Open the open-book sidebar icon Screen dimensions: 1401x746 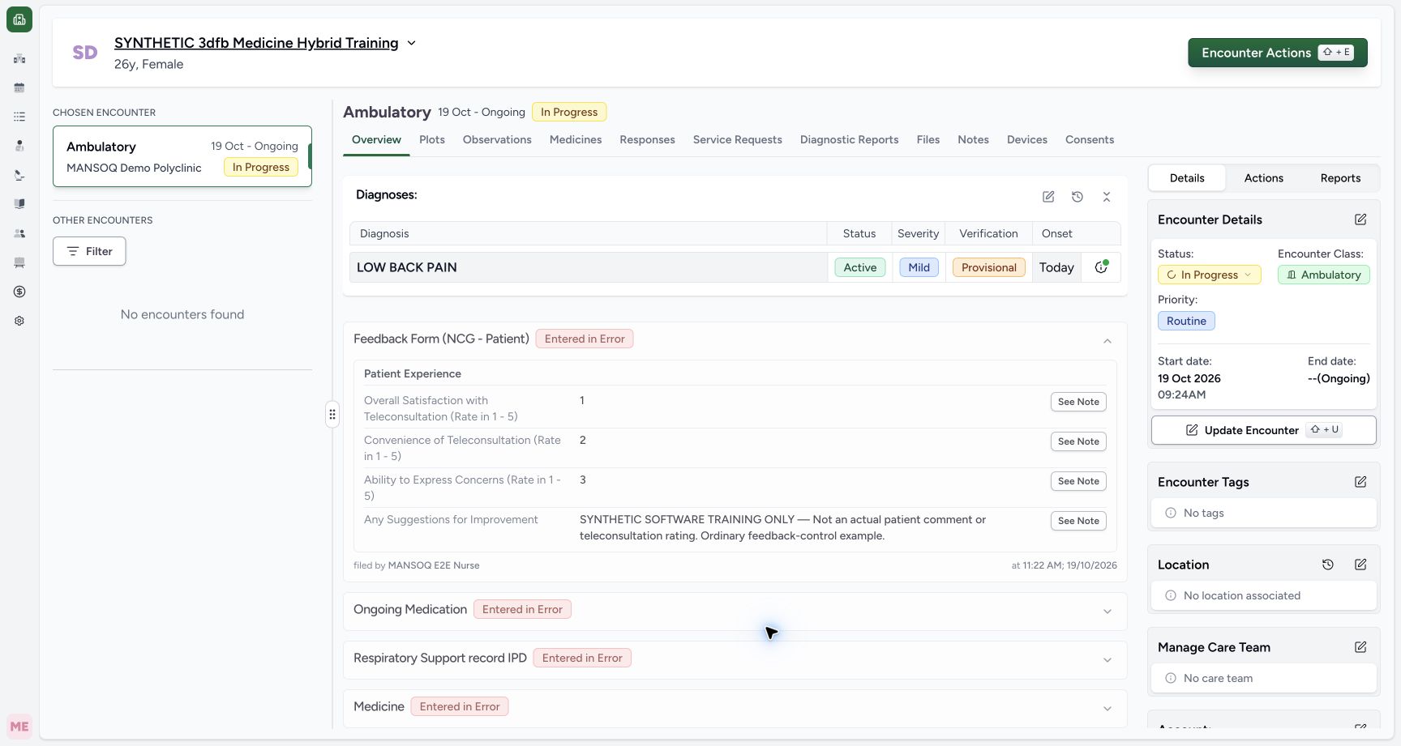[x=19, y=204]
